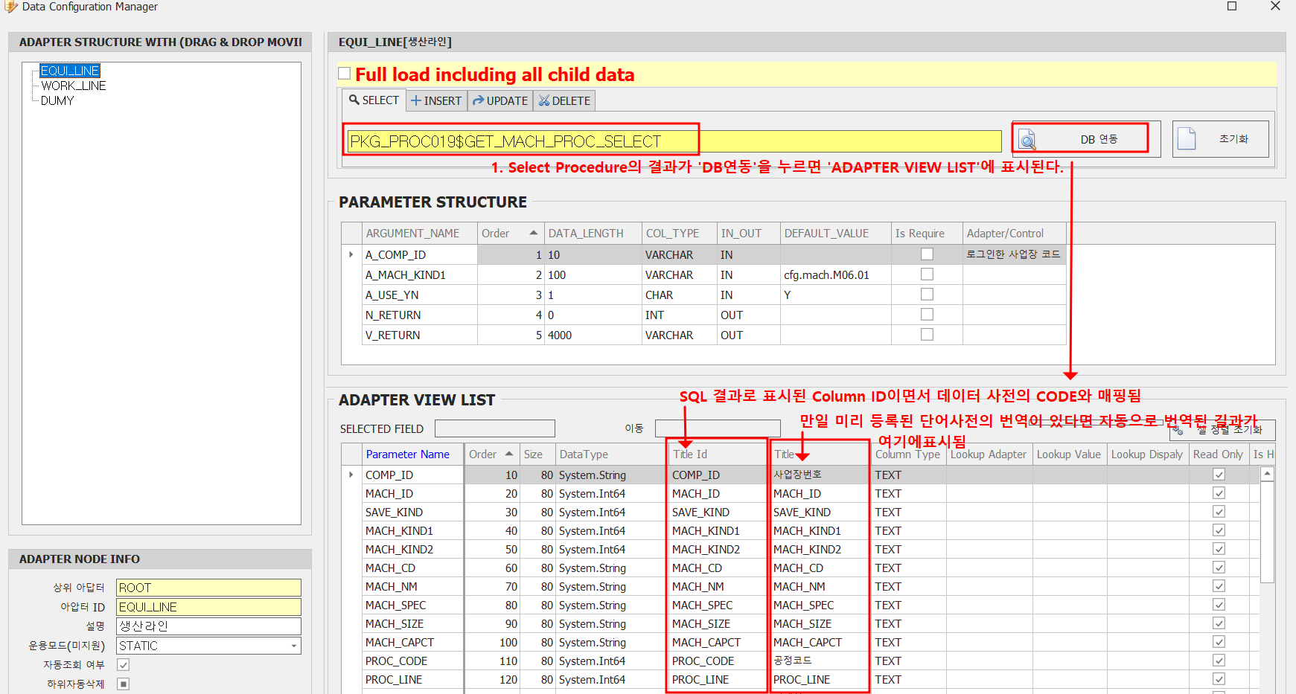
Task: Toggle the 하위자동삭제 checkbox
Action: 124,684
